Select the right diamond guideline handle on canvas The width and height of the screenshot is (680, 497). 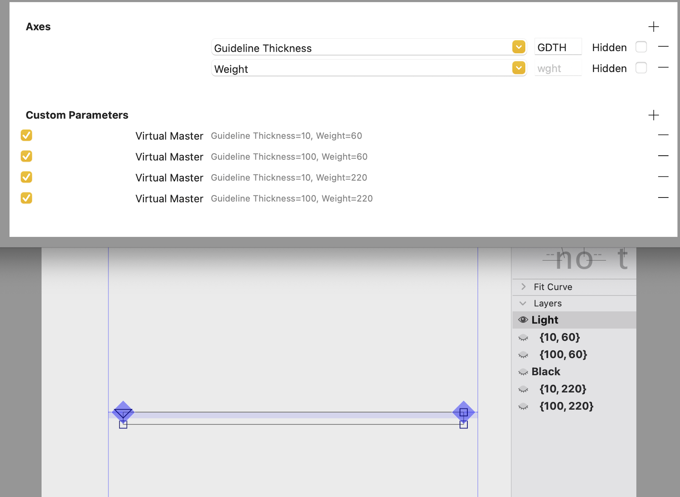(463, 411)
